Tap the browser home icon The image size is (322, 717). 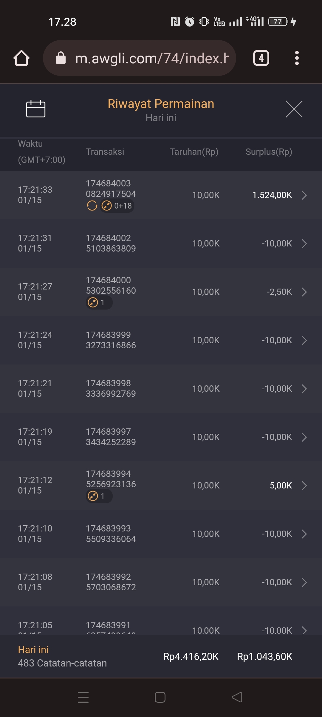point(21,58)
